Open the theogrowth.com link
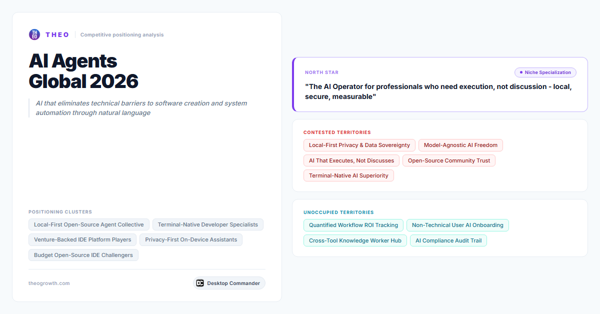The image size is (600, 314). point(49,283)
